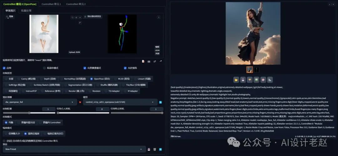Click the undo icon above the source image

click(72, 18)
